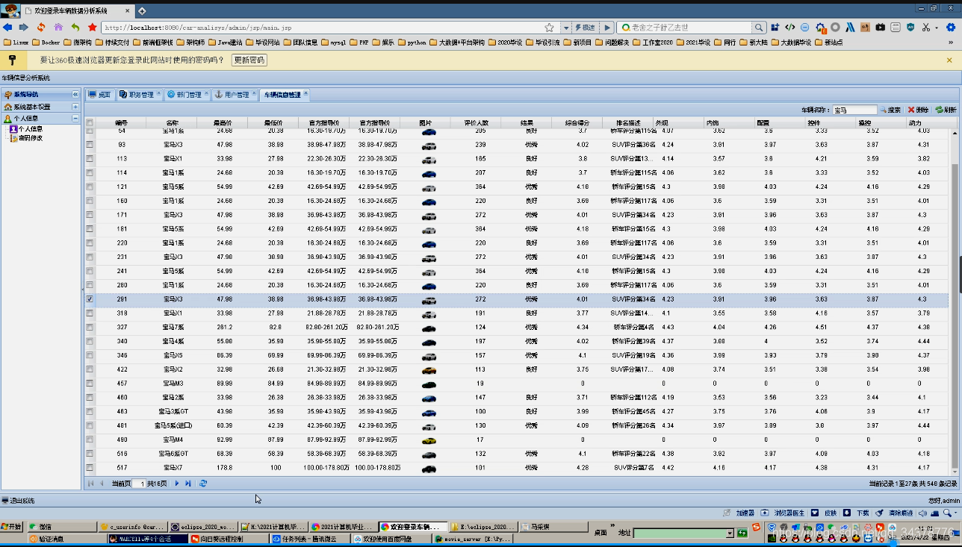Bookmark page with address bar star outline
Viewport: 962px width, 547px height.
pyautogui.click(x=550, y=28)
